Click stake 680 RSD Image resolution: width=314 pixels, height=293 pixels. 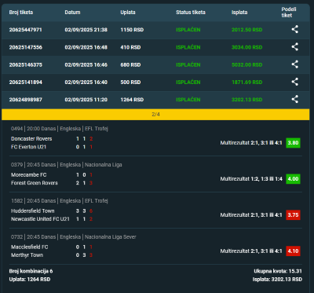tap(130, 65)
